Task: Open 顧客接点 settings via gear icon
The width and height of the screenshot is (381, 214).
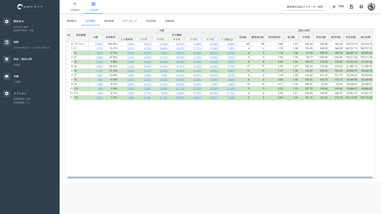Action: coord(7,21)
